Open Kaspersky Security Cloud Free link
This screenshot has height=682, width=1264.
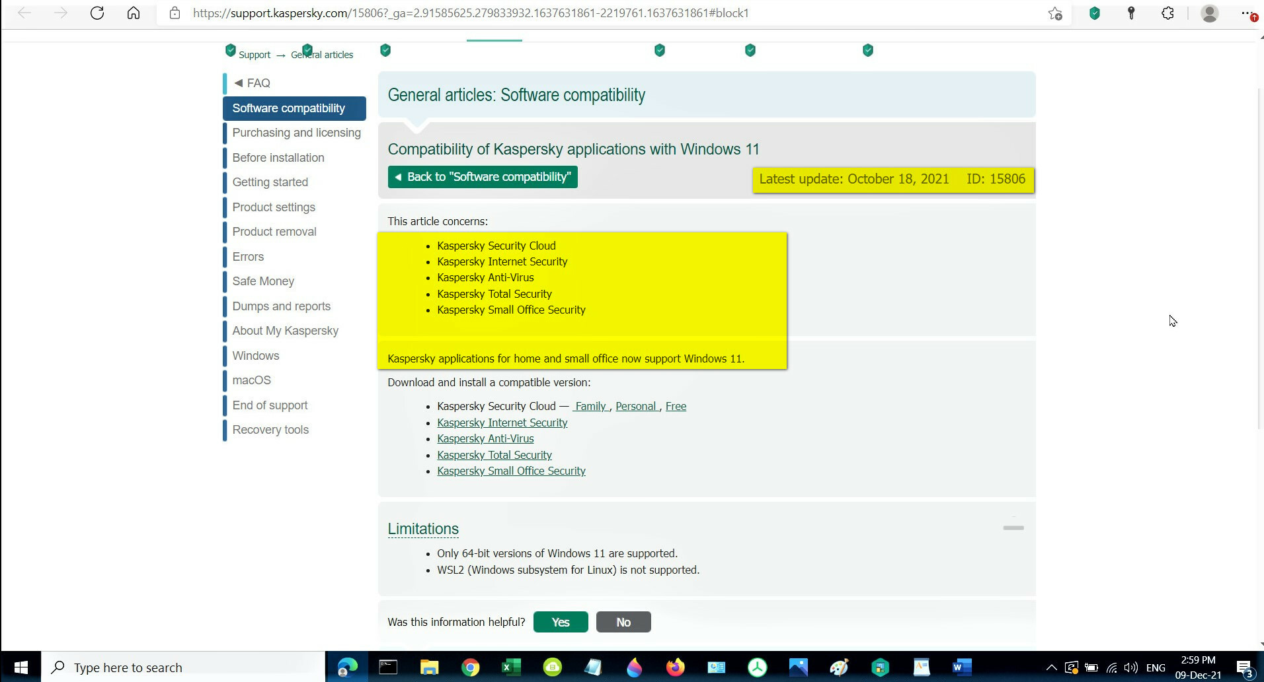(x=676, y=406)
